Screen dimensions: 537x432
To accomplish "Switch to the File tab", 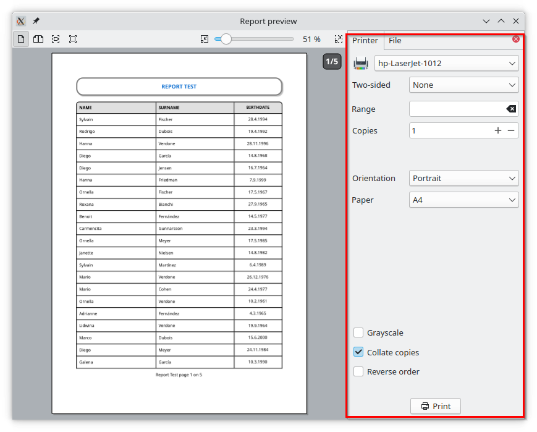I will tap(395, 41).
